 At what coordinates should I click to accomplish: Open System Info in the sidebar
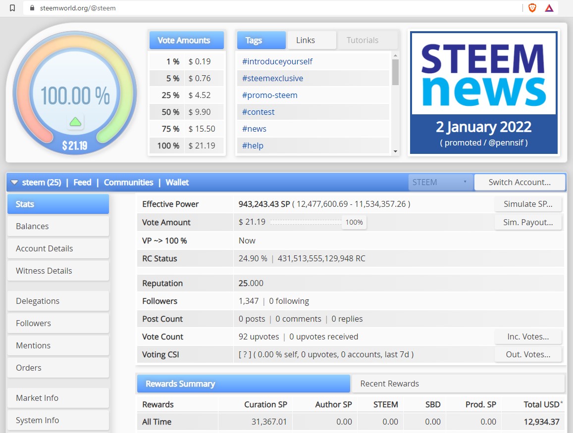[x=58, y=420]
